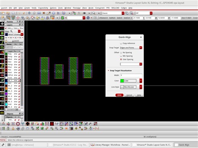Viewport: 198px width, 148px height.
Task: Open the Classic workspace dropdown
Action: (x=123, y=13)
